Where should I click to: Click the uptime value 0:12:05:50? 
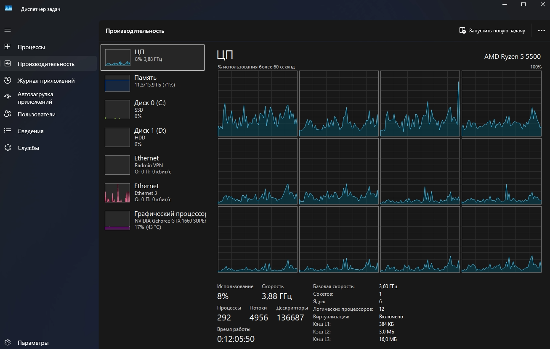point(236,339)
